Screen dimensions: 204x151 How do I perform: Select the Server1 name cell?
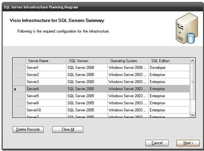click(x=46, y=68)
